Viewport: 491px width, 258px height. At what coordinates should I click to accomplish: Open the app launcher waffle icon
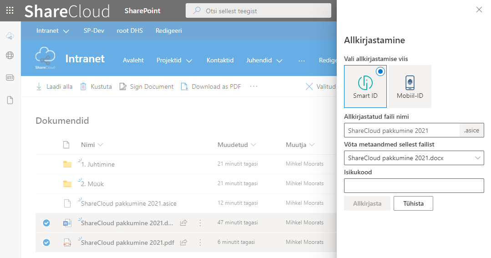10,10
